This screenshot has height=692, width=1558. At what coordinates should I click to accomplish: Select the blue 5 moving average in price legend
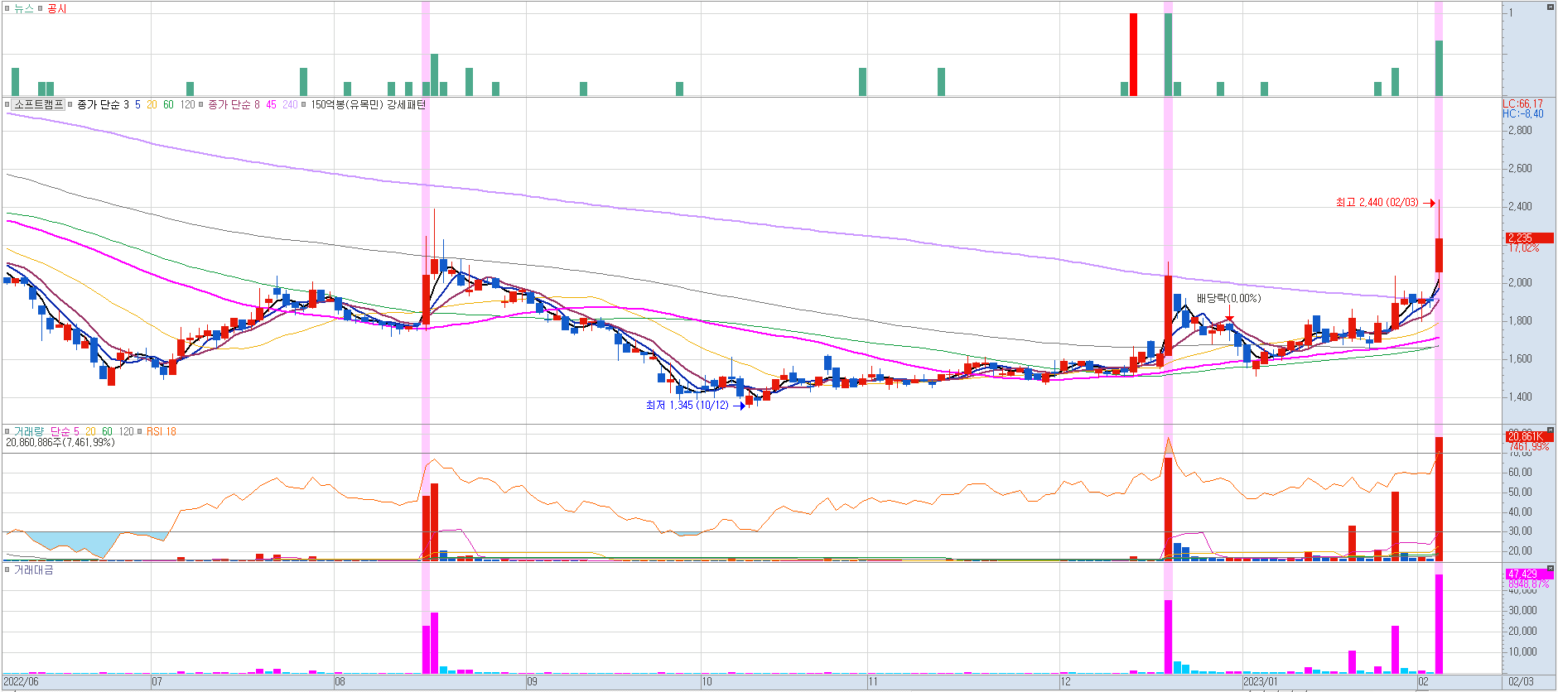pos(137,104)
